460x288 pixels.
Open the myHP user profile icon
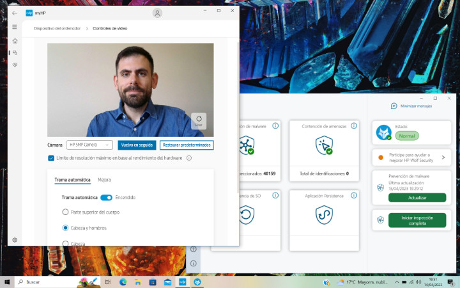click(157, 13)
